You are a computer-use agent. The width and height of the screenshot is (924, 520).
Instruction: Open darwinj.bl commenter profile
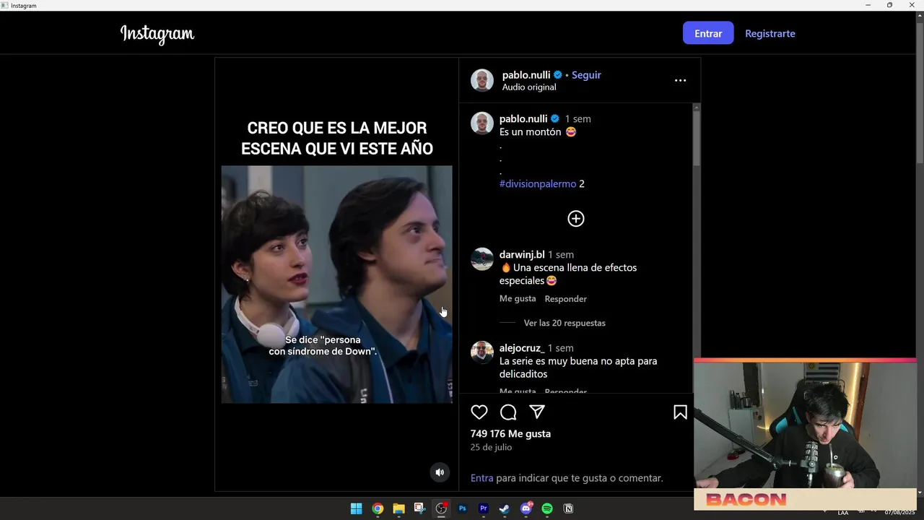[522, 254]
